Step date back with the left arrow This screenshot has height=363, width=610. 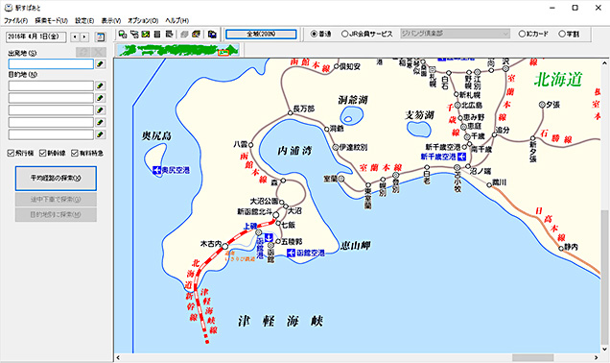click(75, 37)
